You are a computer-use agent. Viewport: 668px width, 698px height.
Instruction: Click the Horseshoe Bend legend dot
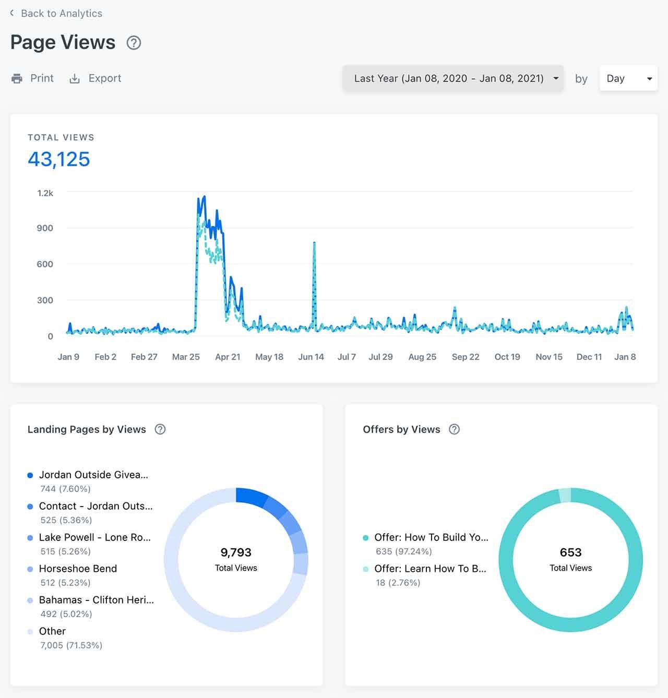[x=30, y=569]
